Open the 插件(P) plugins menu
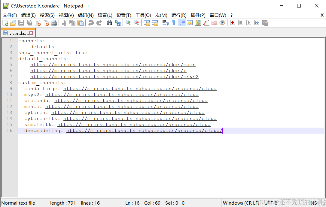The image size is (326, 207). coord(198,15)
